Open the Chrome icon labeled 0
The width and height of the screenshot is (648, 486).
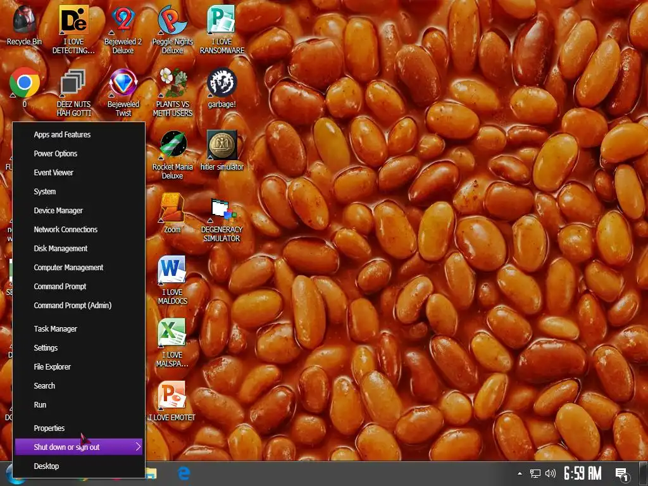click(x=25, y=87)
